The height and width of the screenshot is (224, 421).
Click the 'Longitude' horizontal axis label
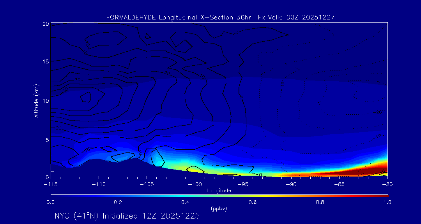click(x=219, y=191)
